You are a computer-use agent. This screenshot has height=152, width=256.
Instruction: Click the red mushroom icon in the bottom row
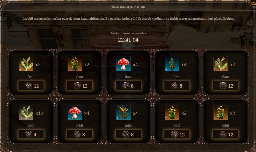(x=75, y=113)
